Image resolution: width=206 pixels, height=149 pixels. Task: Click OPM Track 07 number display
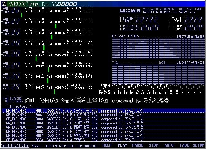tap(15, 76)
